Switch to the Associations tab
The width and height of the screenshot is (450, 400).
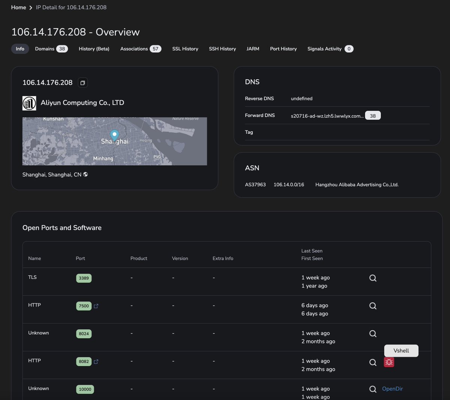tap(141, 49)
